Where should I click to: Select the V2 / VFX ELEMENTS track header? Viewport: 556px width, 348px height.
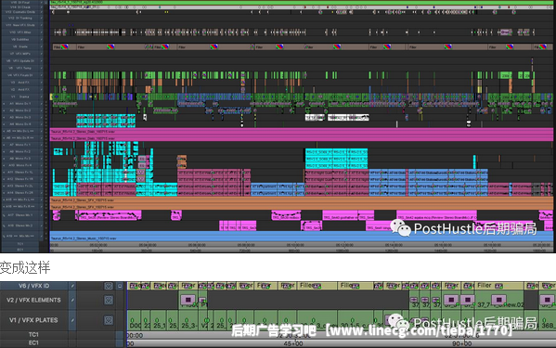pos(33,300)
